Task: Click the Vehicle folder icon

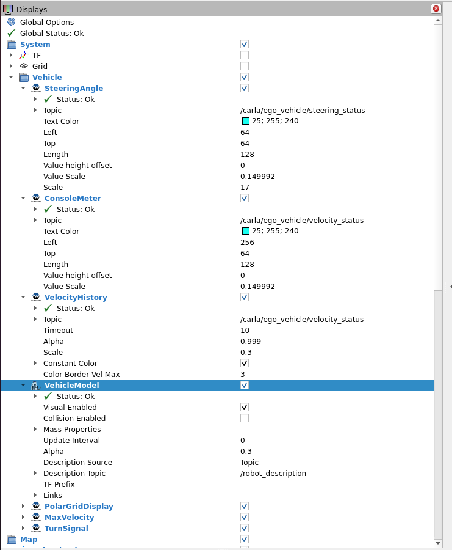Action: (x=24, y=77)
